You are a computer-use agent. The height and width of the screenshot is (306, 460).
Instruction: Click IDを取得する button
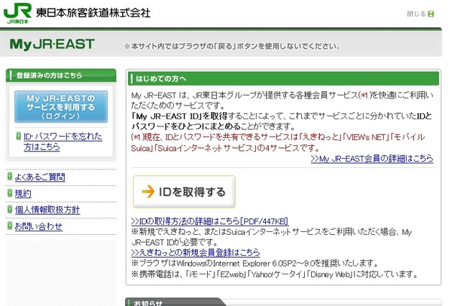coord(184,192)
